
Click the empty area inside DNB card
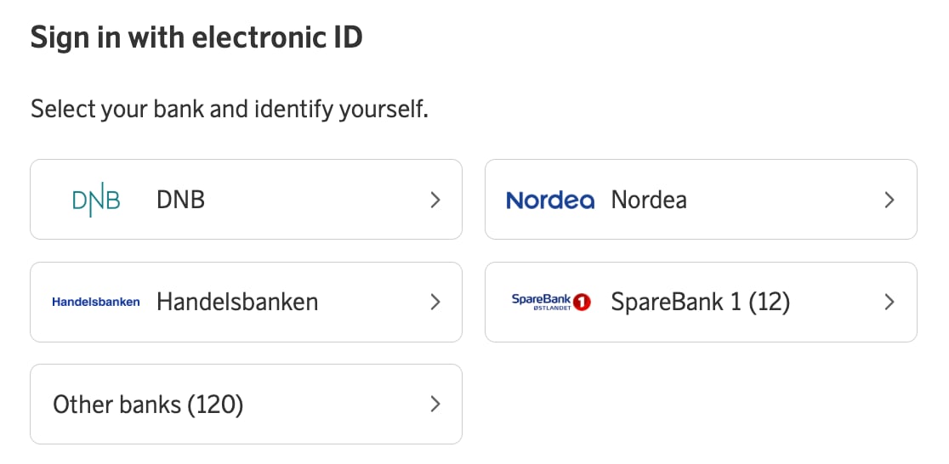(323, 201)
